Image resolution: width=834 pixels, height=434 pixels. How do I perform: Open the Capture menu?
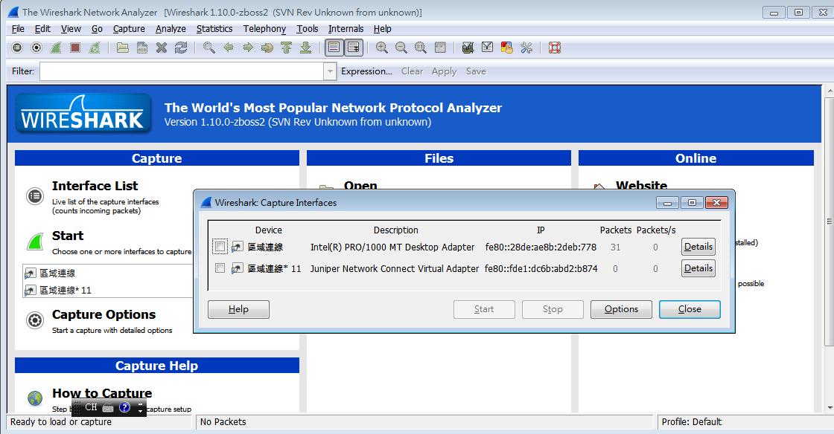click(x=129, y=29)
